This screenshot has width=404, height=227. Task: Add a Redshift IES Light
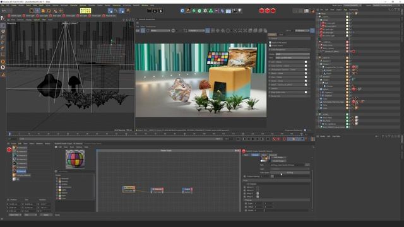pos(82,16)
